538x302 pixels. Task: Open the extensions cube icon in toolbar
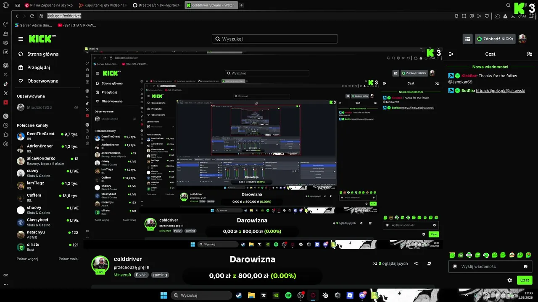[x=498, y=16]
